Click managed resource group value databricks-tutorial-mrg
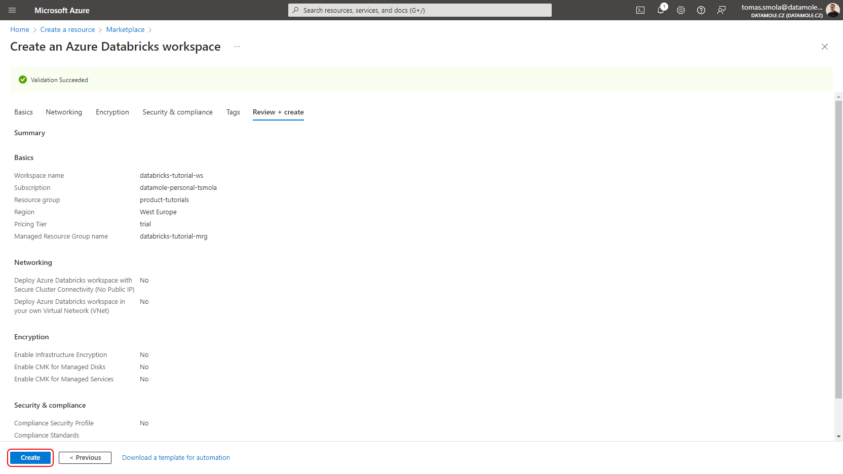The image size is (843, 474). pyautogui.click(x=174, y=236)
